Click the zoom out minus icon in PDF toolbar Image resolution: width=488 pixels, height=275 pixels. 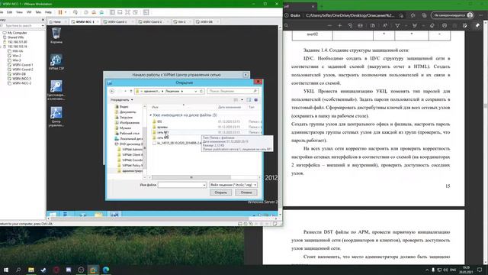329,25
